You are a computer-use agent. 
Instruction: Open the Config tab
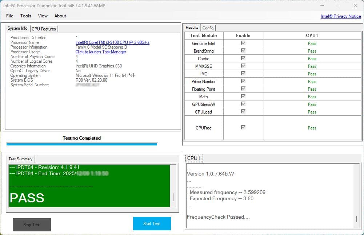tap(208, 27)
